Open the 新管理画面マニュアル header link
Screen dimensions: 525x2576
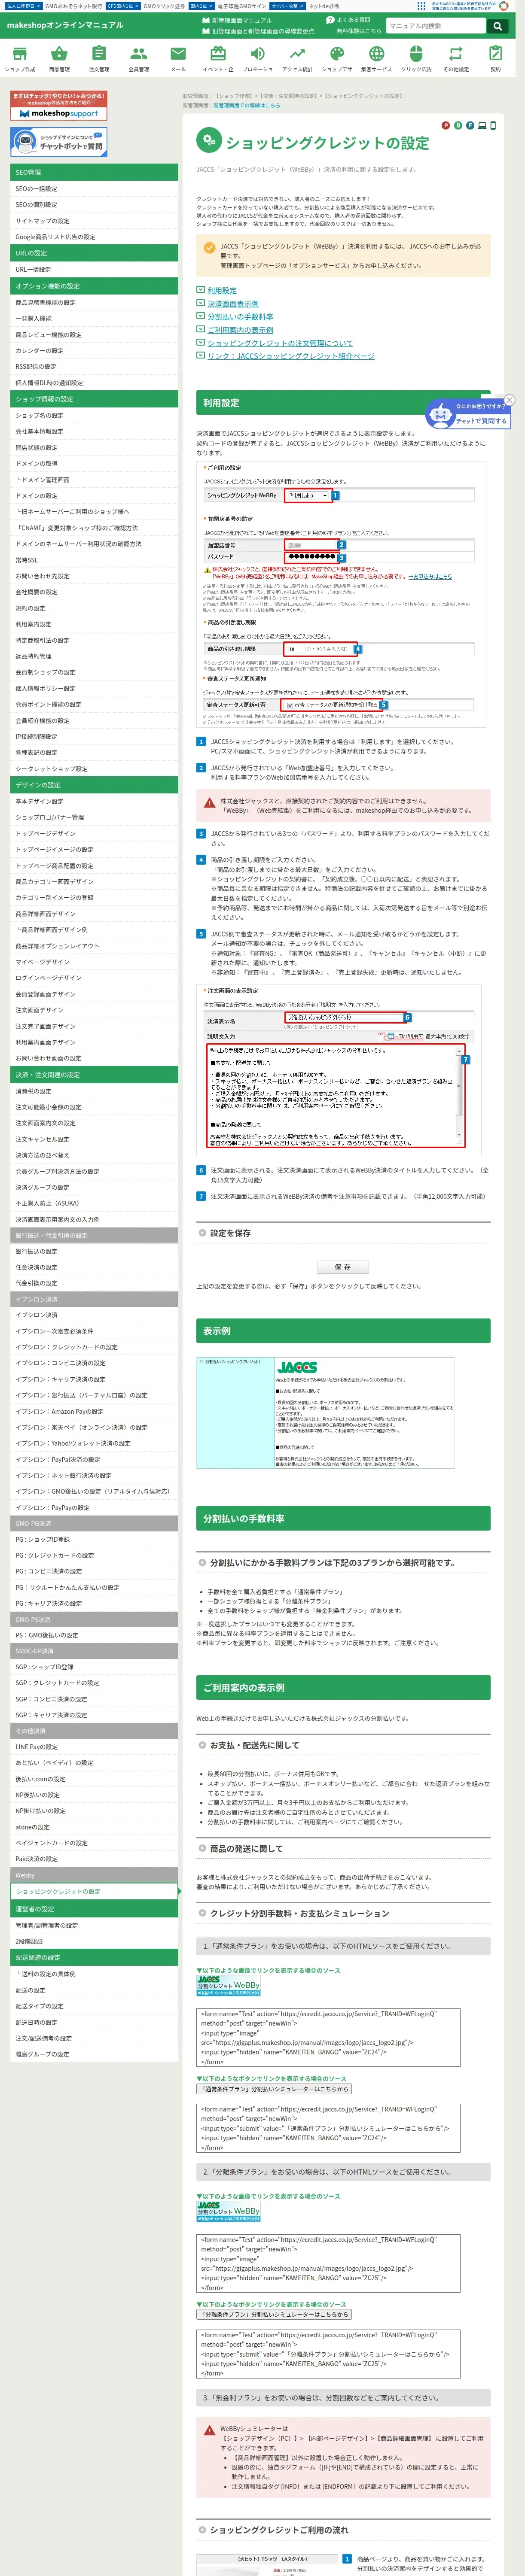point(237,20)
